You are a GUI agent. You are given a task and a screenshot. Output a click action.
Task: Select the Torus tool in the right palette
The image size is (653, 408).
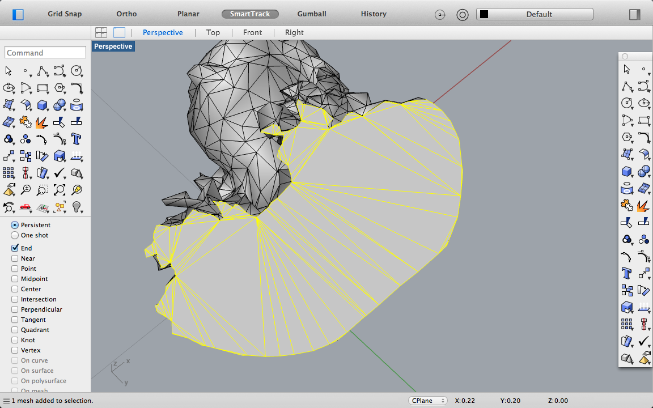coord(626,188)
